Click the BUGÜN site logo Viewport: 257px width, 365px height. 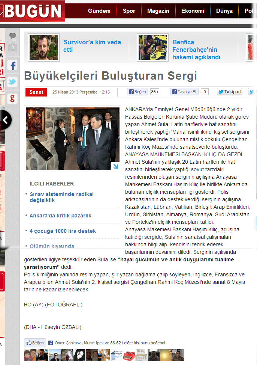[33, 11]
